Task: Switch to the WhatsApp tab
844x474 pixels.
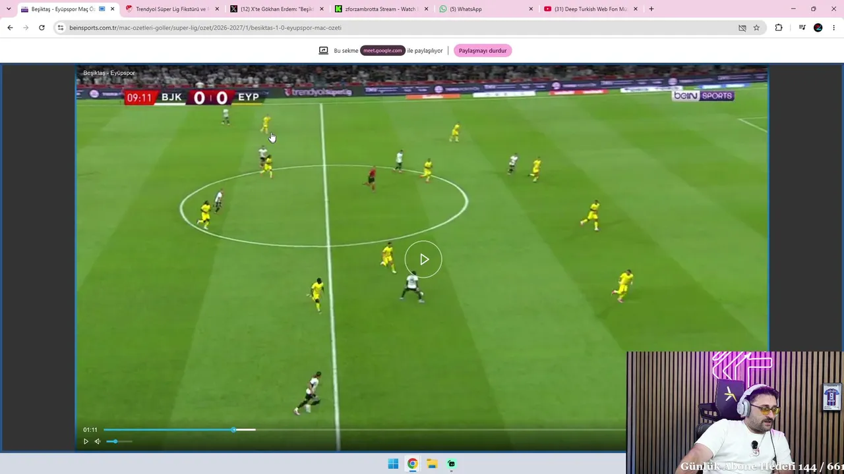Action: pos(487,9)
